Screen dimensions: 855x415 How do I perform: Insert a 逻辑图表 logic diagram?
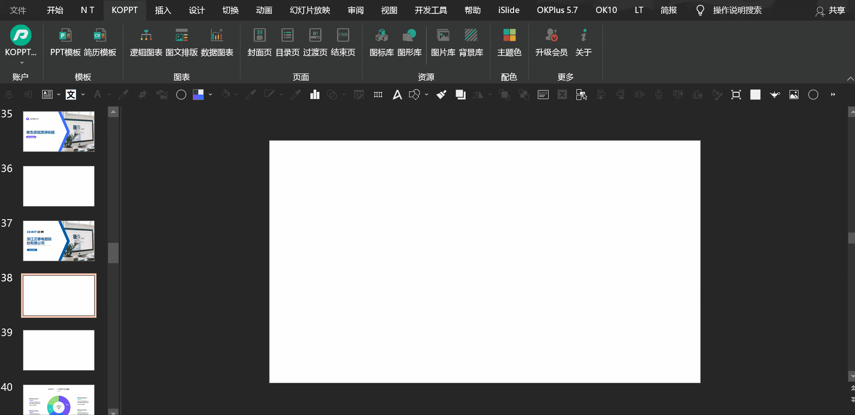coord(146,41)
